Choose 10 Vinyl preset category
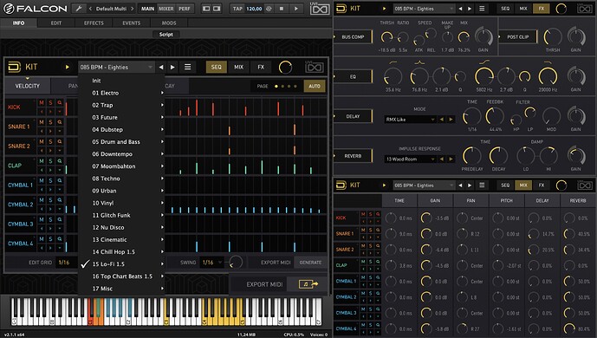Image resolution: width=597 pixels, height=338 pixels. 122,203
